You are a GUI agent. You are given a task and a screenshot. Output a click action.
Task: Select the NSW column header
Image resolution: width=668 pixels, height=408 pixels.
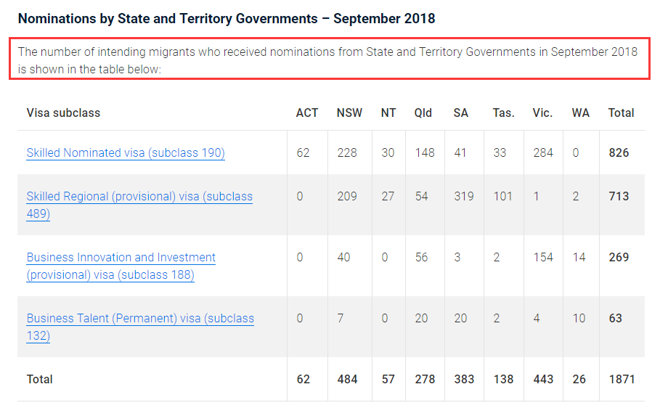click(350, 113)
